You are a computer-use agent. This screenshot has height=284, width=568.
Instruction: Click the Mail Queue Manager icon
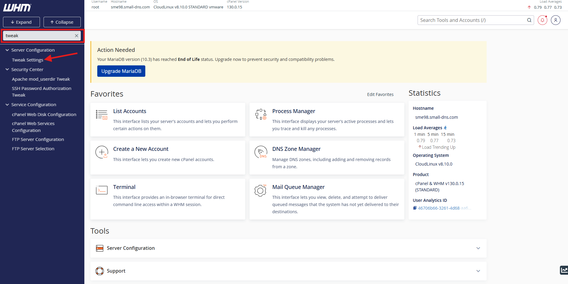pos(260,190)
